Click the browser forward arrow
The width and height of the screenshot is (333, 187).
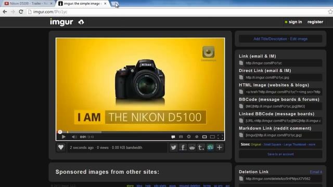coord(12,11)
